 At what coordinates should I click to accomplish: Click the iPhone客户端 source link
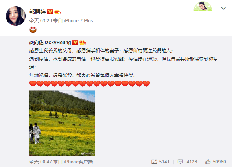pos(78,162)
